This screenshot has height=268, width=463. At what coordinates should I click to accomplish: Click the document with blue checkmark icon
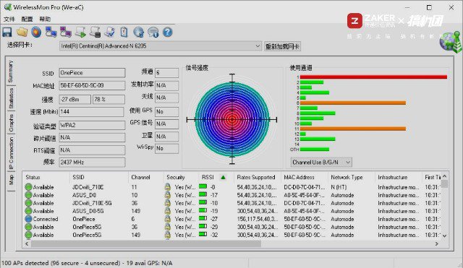(x=109, y=32)
